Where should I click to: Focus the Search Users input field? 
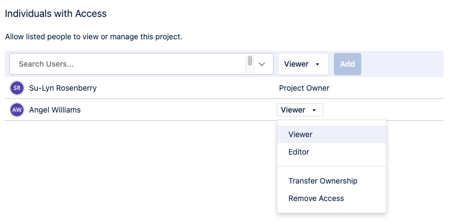point(126,64)
